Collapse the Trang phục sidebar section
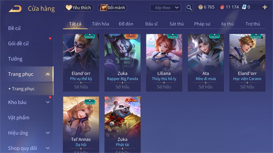This screenshot has height=153, width=273. pos(48,74)
